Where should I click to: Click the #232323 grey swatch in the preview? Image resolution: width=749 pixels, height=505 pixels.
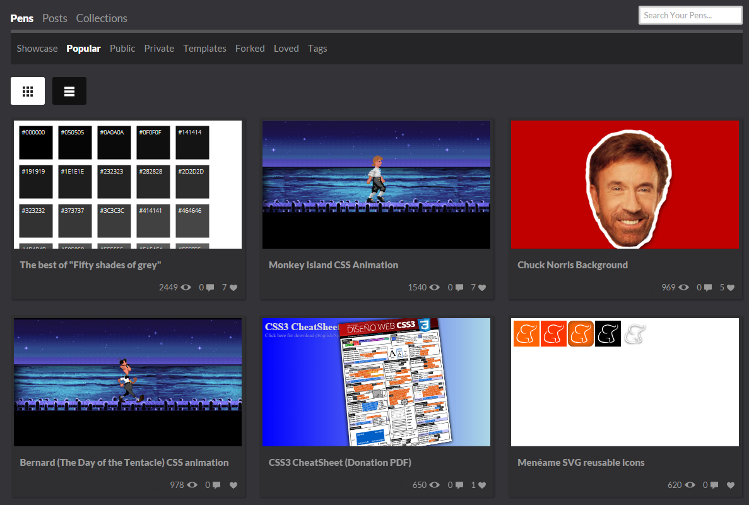pos(114,182)
